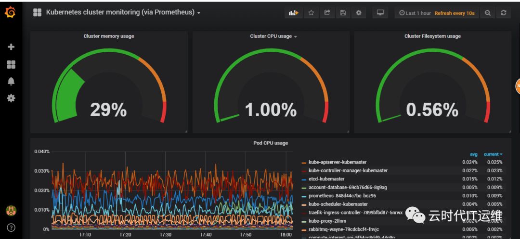Click the prometheus-848d44c7bc-bcz96 series color swatch
520x239 pixels.
pos(304,196)
